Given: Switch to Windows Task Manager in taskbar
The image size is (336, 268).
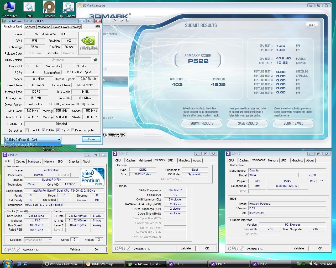Looking at the screenshot, I should coord(62,264).
